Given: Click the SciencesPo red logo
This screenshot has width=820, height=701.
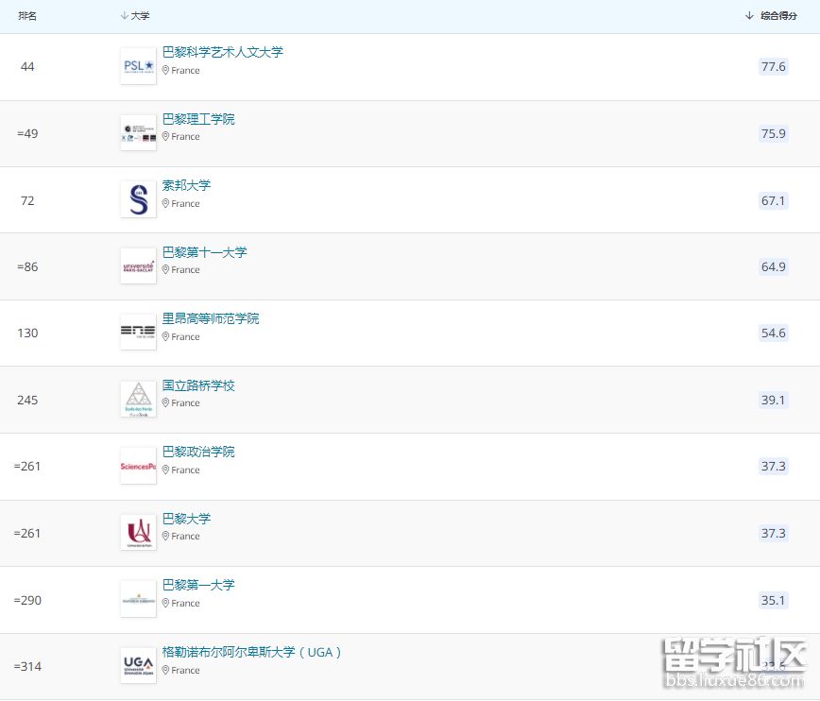Looking at the screenshot, I should click(138, 466).
